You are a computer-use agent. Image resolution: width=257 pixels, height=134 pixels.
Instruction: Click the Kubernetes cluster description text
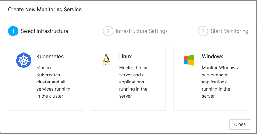pos(53,82)
